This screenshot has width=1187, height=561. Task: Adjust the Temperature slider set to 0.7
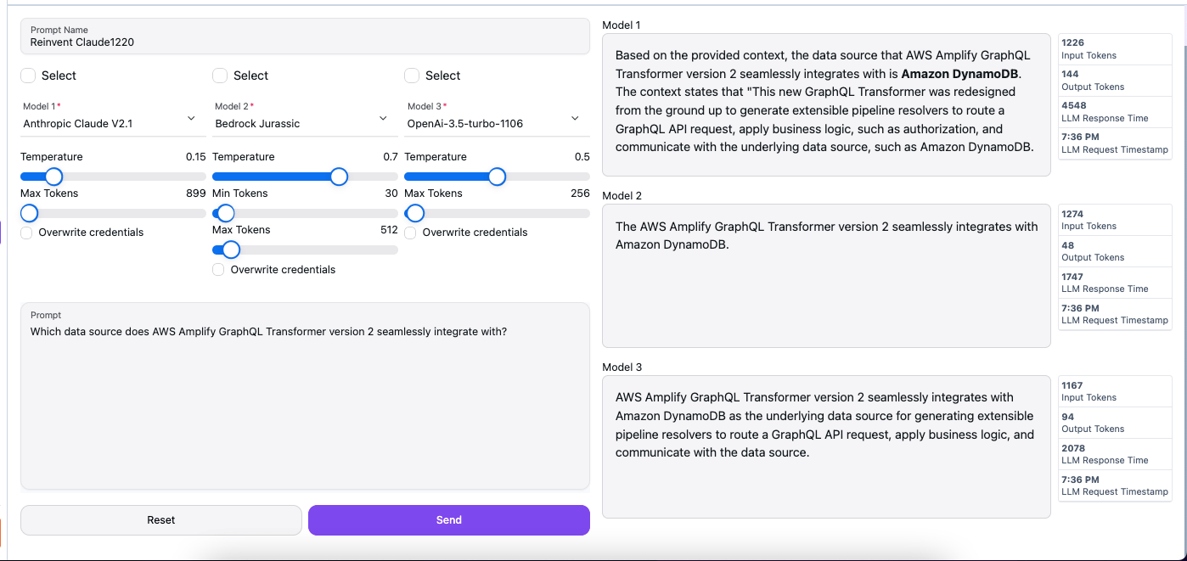339,177
